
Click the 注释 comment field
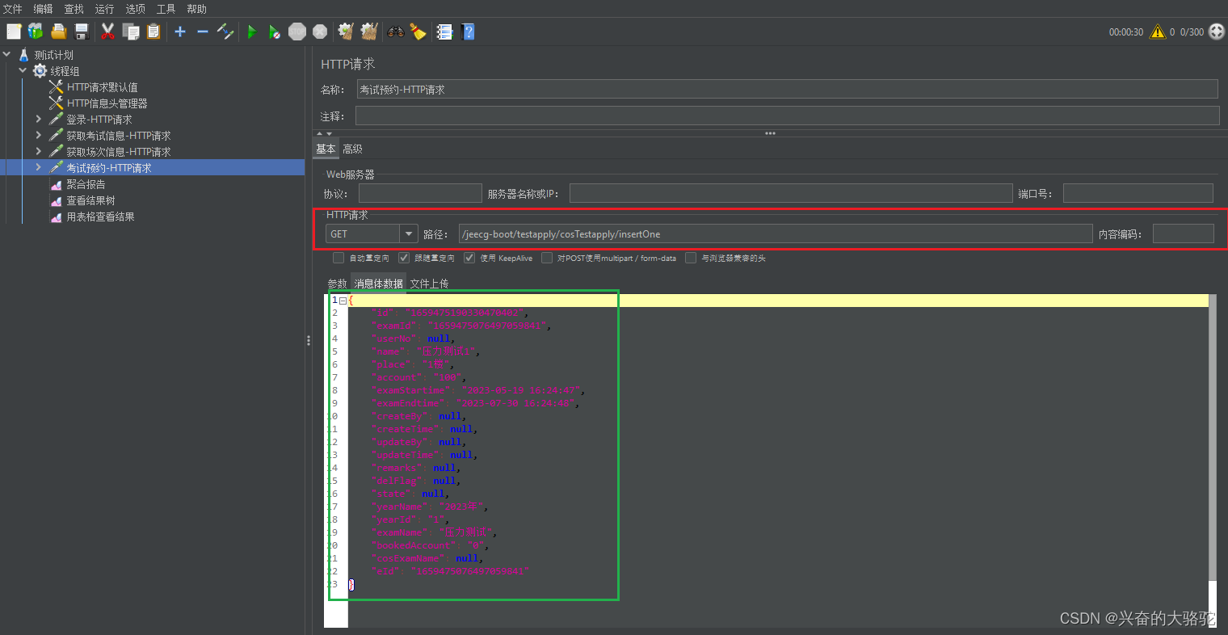click(x=787, y=116)
